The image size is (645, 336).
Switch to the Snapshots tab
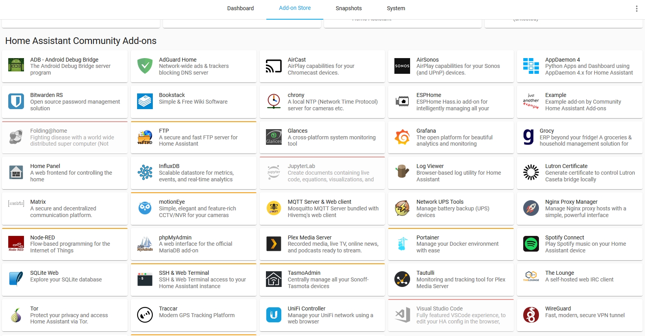click(348, 8)
